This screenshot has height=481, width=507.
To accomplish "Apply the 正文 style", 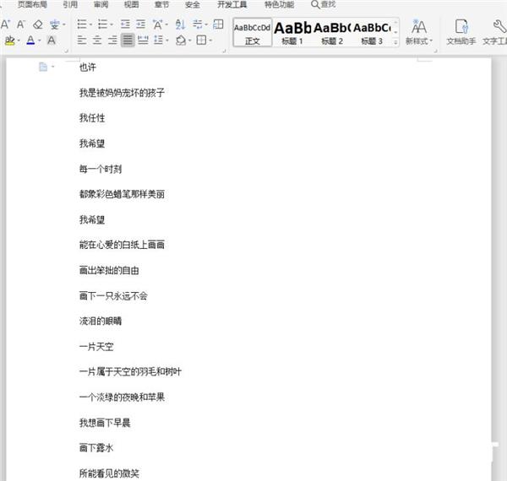I will [x=252, y=32].
